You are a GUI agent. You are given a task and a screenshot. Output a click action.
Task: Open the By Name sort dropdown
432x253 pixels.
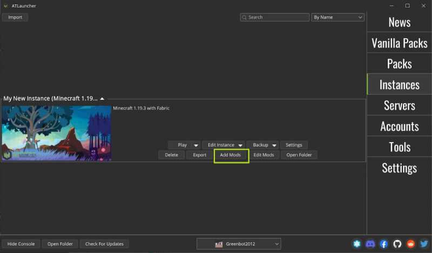[337, 17]
